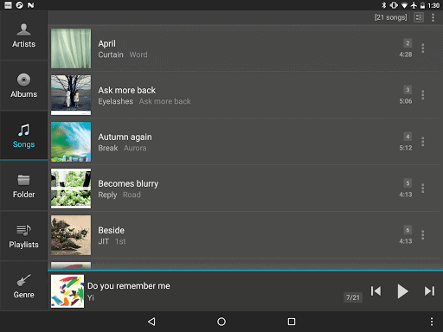Screen dimensions: 443x332
Task: Open now playing album art thumbnail
Action: point(67,291)
